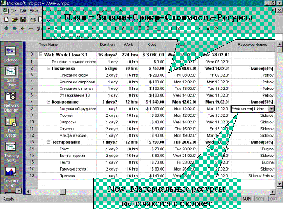
Task: Click the NUM indicator in status bar
Action: [247, 199]
